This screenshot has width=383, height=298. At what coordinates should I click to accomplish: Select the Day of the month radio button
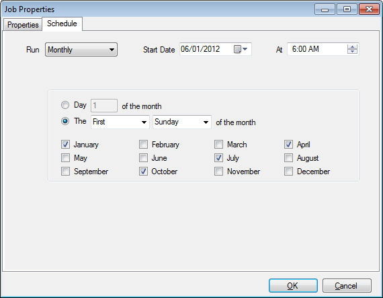pyautogui.click(x=65, y=105)
